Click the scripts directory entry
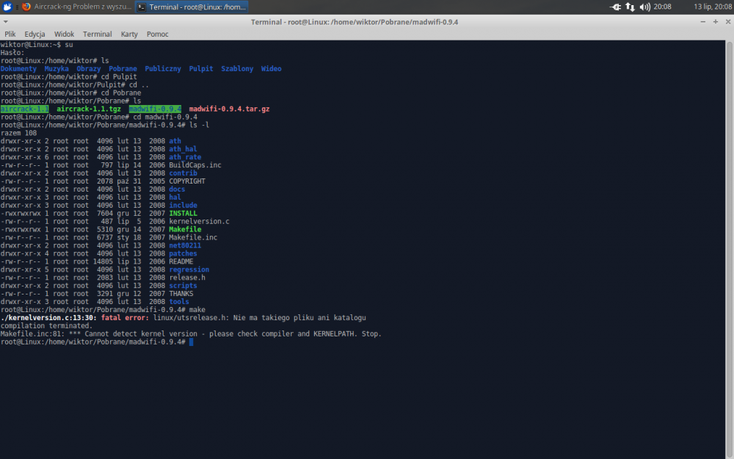 pos(183,286)
